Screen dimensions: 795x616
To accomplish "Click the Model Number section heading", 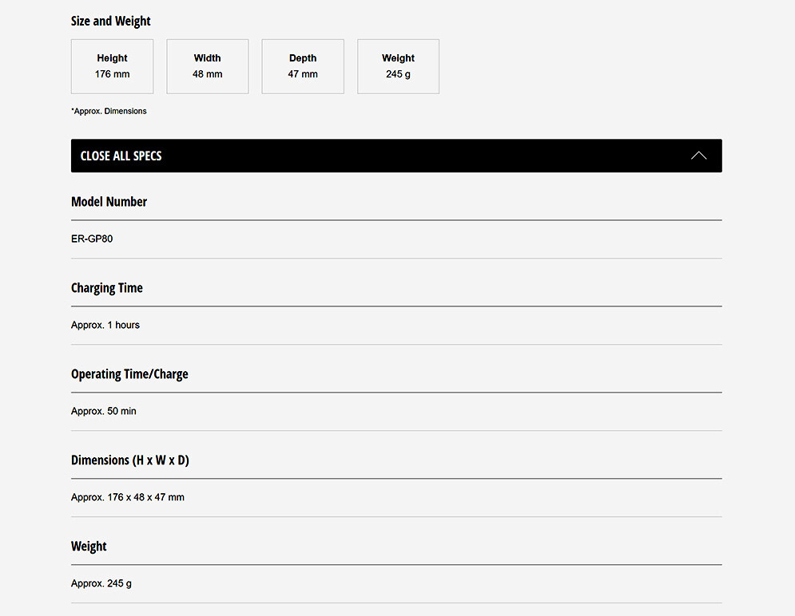I will (109, 202).
